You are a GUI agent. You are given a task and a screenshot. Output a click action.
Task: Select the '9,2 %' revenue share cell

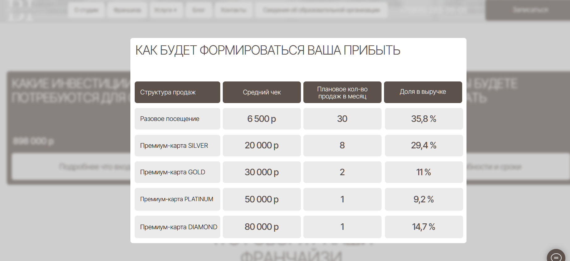(424, 199)
